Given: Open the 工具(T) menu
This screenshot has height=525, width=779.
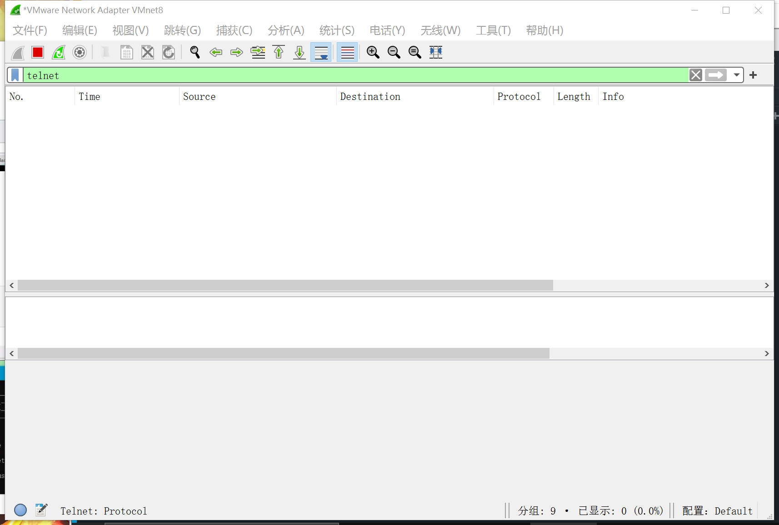Looking at the screenshot, I should (x=494, y=30).
